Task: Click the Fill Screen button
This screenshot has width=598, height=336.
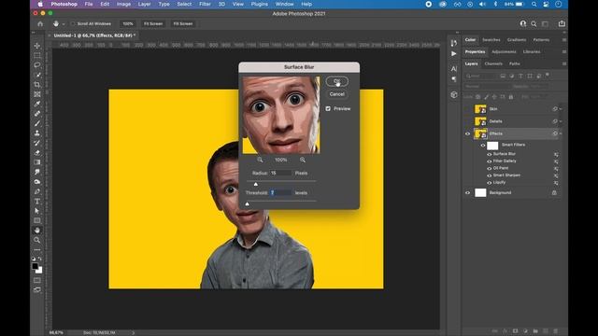Action: pyautogui.click(x=183, y=23)
